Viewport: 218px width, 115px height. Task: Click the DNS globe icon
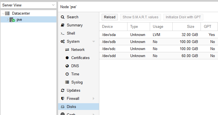67,66
